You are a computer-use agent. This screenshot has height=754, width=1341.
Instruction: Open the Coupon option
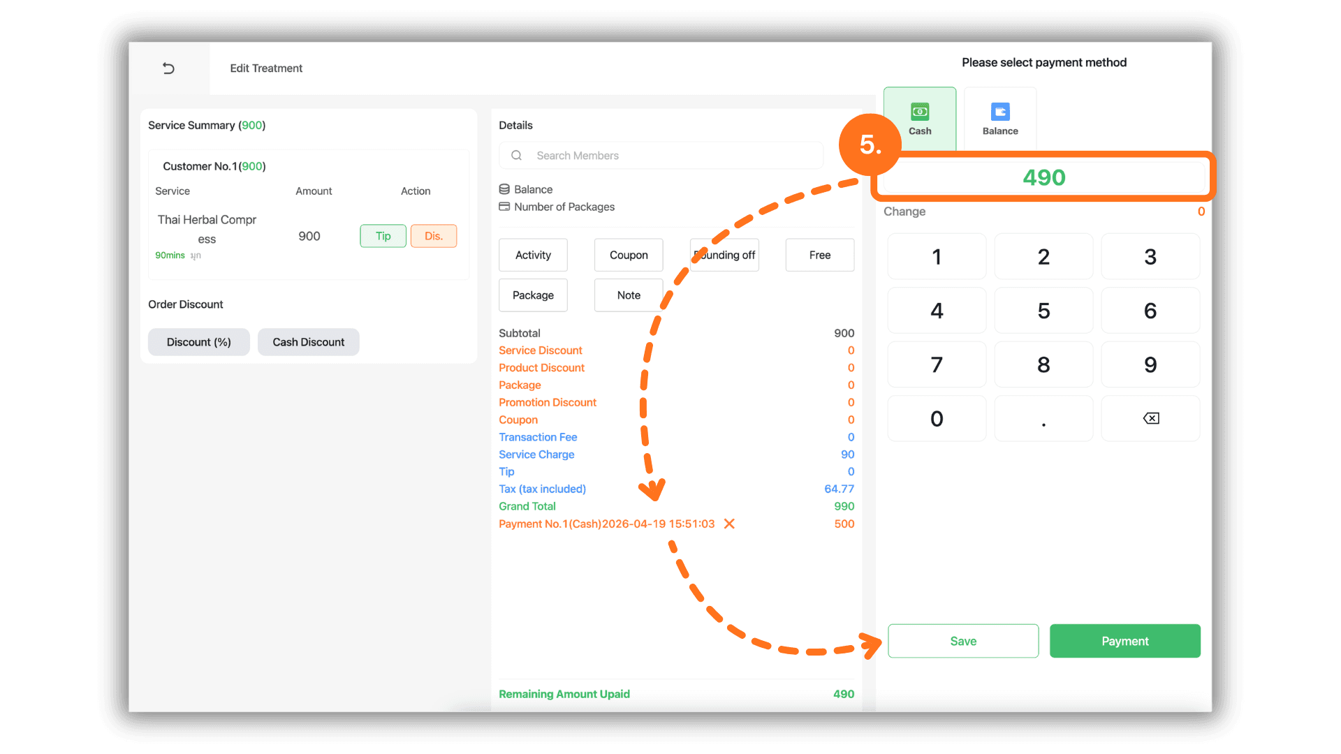pyautogui.click(x=629, y=255)
